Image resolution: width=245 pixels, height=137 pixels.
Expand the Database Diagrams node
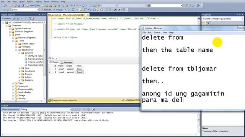coord(13,38)
